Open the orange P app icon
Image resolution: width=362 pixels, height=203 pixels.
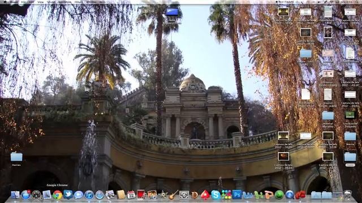pos(269,195)
